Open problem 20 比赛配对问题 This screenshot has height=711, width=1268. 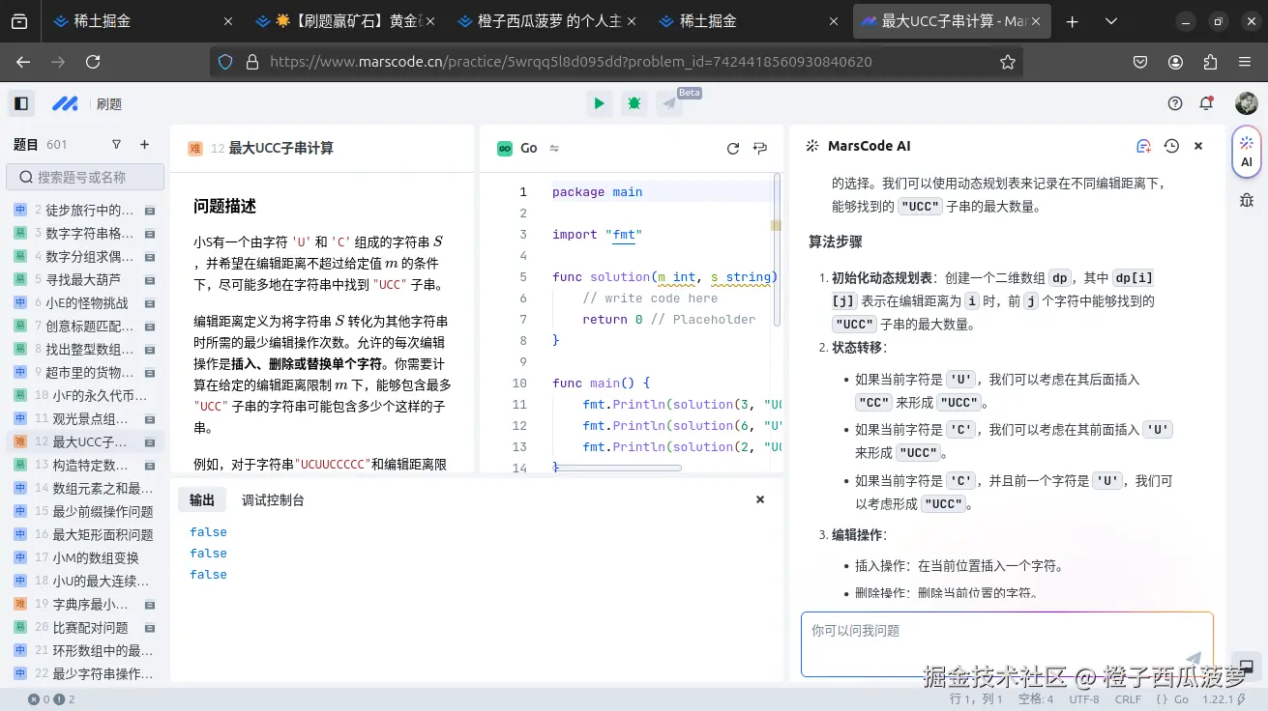(x=84, y=627)
